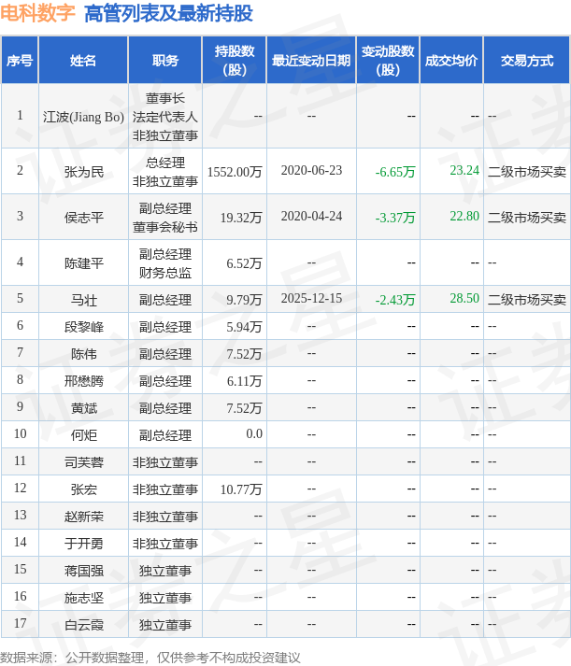571x666 pixels.
Task: Click the name 马壮 in row 5
Action: (83, 300)
